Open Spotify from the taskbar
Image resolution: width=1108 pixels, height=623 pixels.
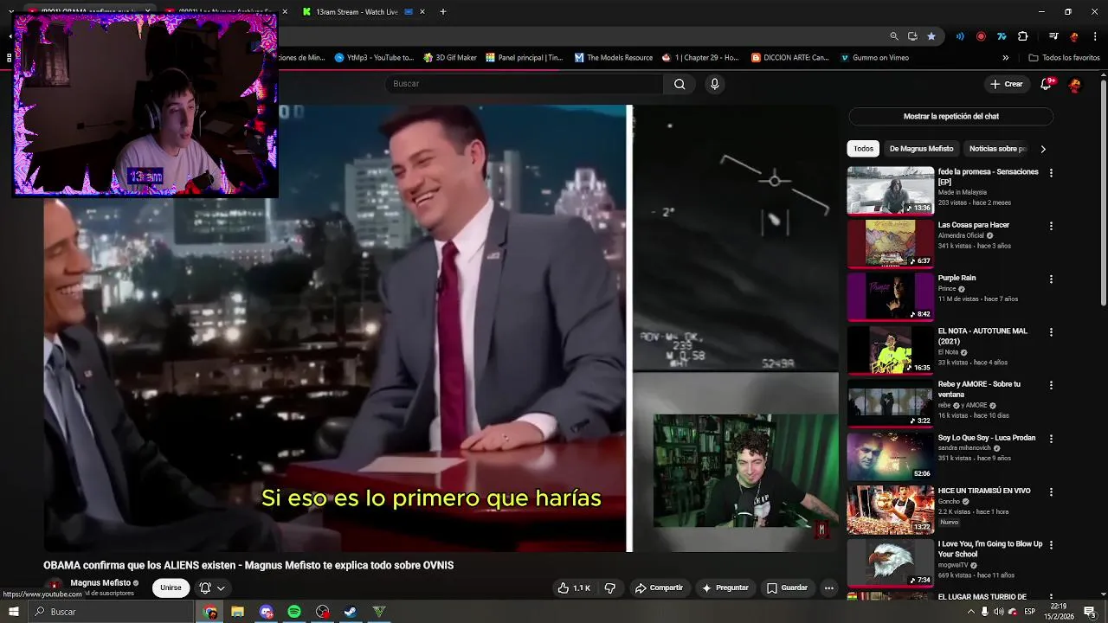coord(294,612)
